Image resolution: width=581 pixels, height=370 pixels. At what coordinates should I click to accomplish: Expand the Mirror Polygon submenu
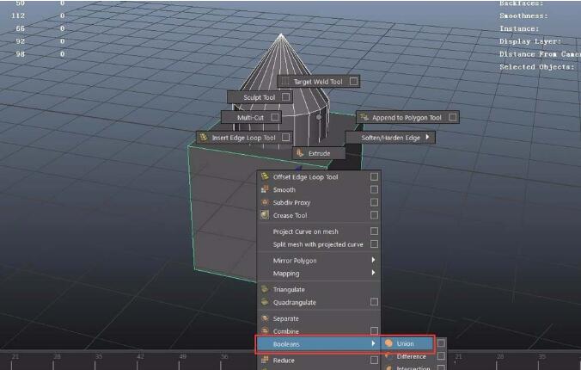tap(373, 261)
